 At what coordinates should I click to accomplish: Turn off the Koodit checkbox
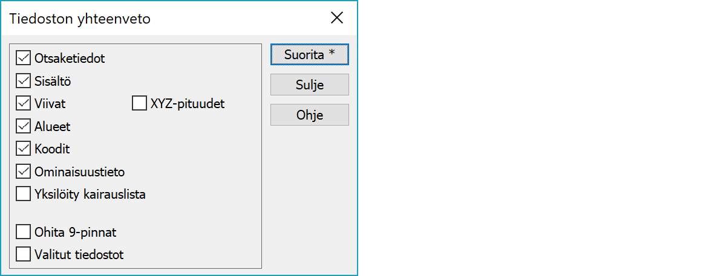pyautogui.click(x=24, y=149)
